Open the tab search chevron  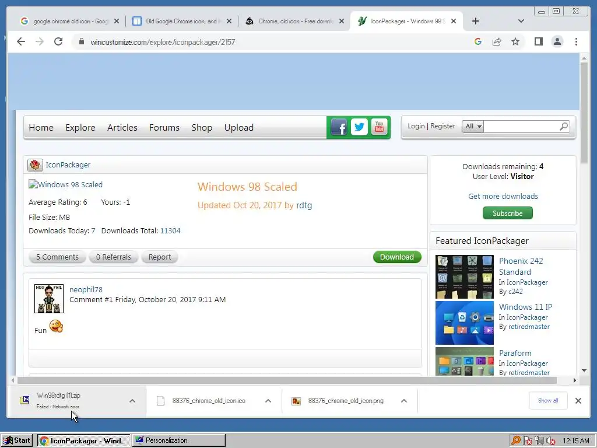[521, 21]
